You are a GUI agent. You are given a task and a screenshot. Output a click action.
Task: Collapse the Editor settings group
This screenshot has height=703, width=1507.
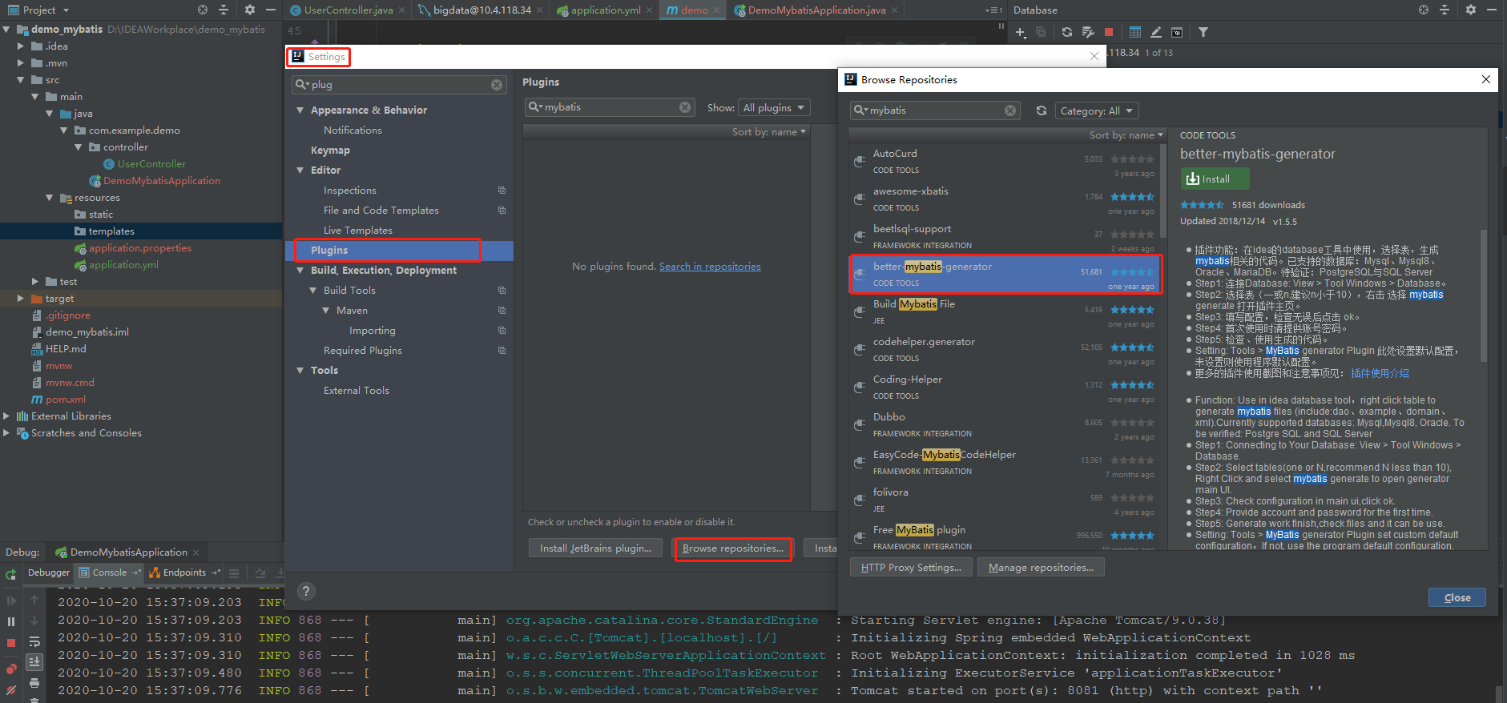300,171
